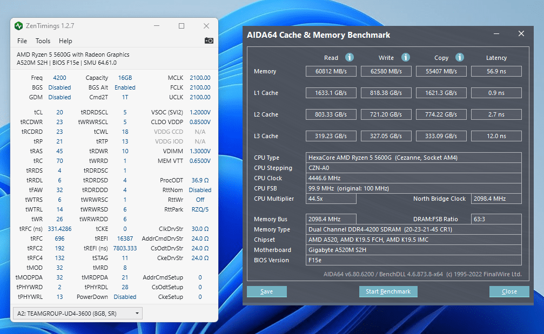This screenshot has height=334, width=544.
Task: Click L3 Cache Read value 319.23 GB/s
Action: (331, 136)
